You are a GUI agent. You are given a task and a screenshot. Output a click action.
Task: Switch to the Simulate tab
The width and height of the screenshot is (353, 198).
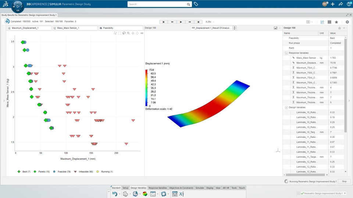(x=200, y=188)
